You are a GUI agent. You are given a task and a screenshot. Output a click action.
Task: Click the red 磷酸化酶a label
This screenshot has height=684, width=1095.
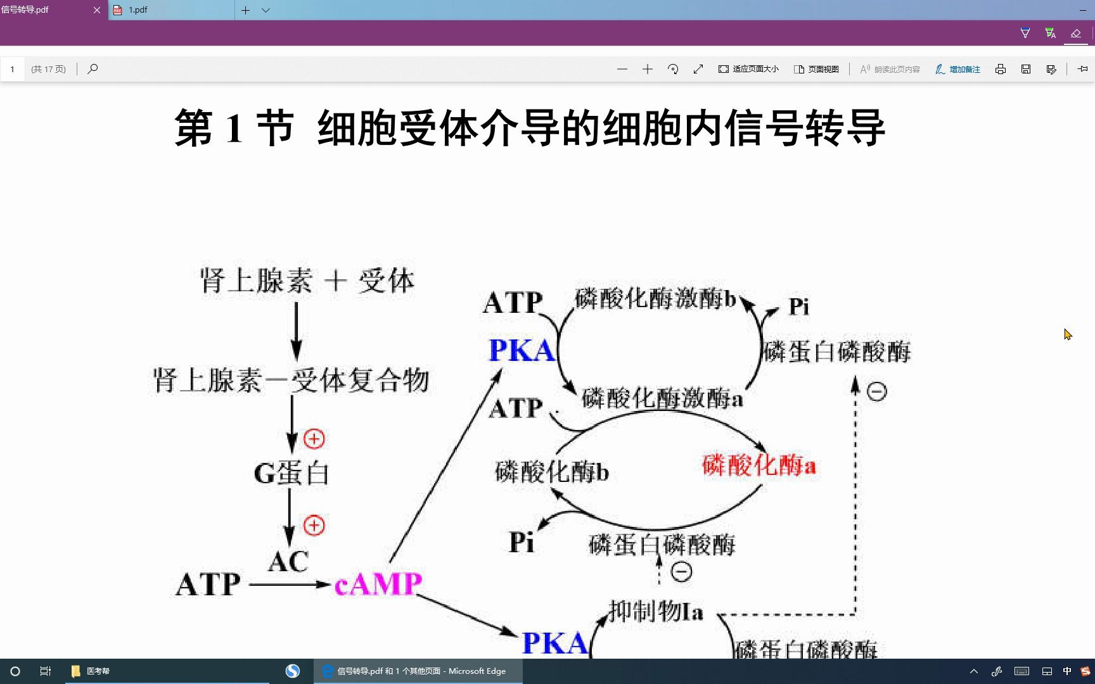tap(759, 465)
